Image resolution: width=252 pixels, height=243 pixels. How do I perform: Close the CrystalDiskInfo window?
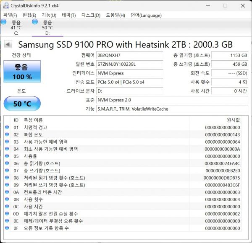point(243,5)
